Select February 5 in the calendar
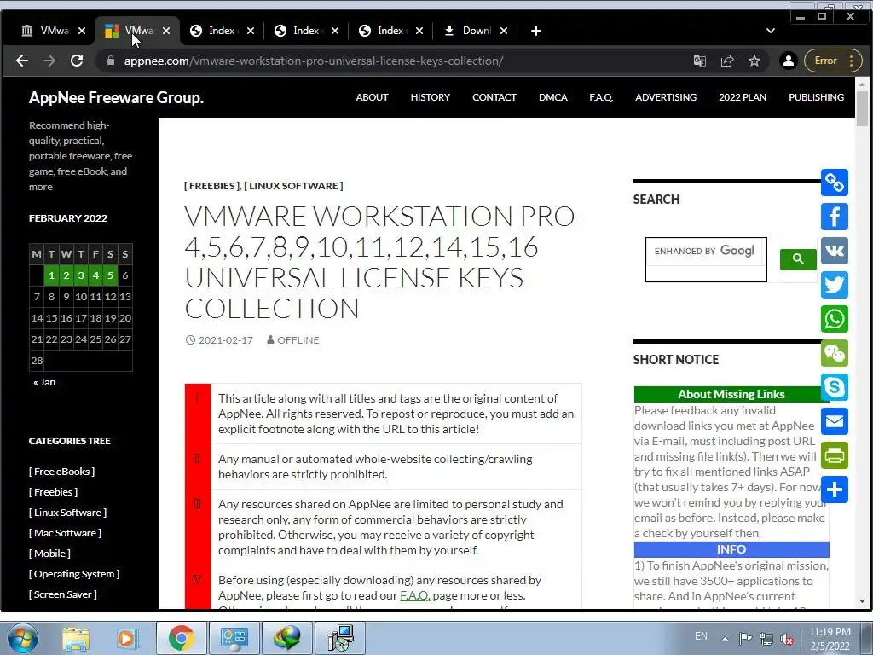This screenshot has height=655, width=873. pyautogui.click(x=110, y=275)
